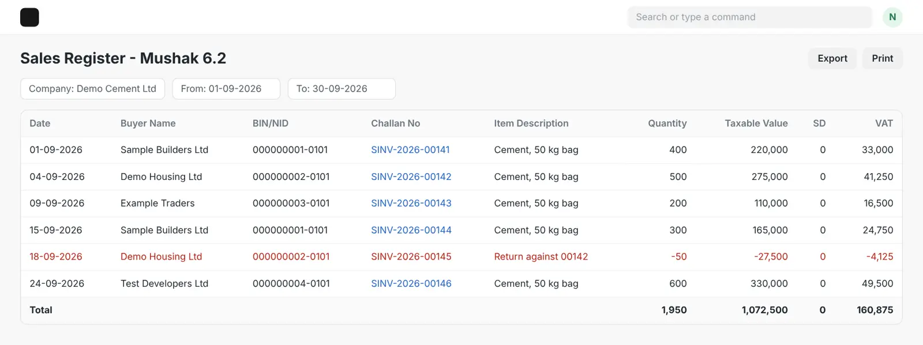Change the From date 01-09-2026 filter
923x345 pixels.
click(226, 89)
